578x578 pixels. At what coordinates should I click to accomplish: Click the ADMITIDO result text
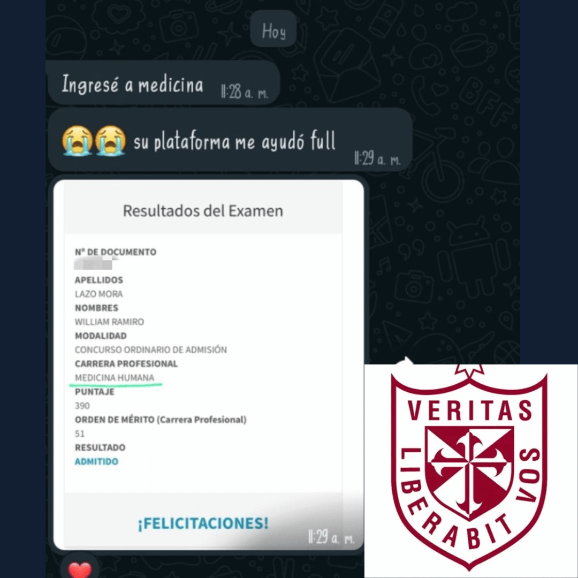[x=96, y=461]
